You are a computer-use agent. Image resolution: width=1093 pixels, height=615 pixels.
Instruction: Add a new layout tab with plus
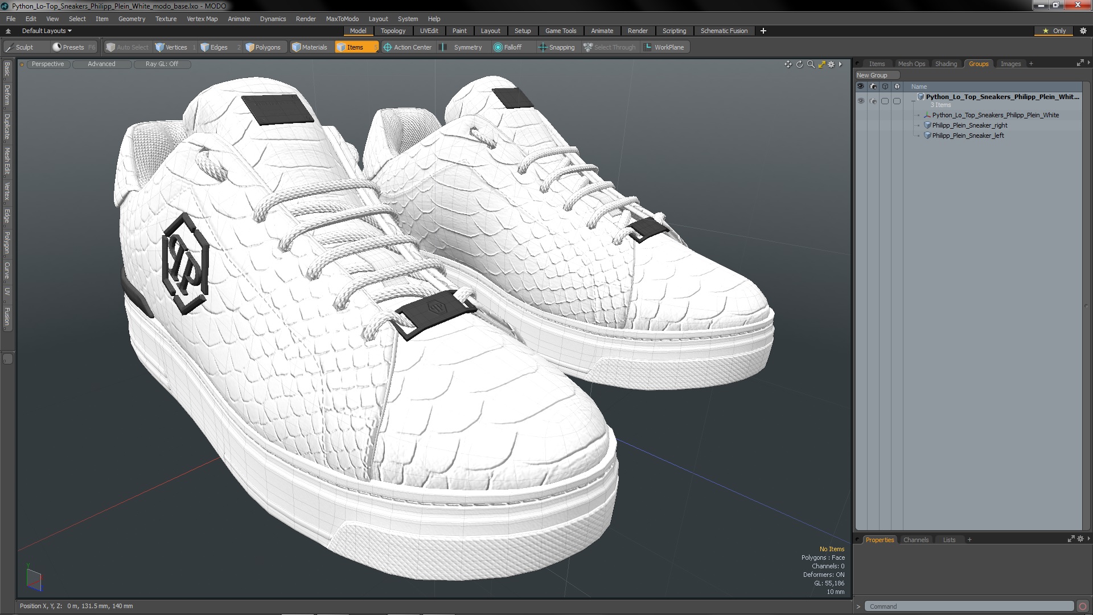click(x=763, y=31)
